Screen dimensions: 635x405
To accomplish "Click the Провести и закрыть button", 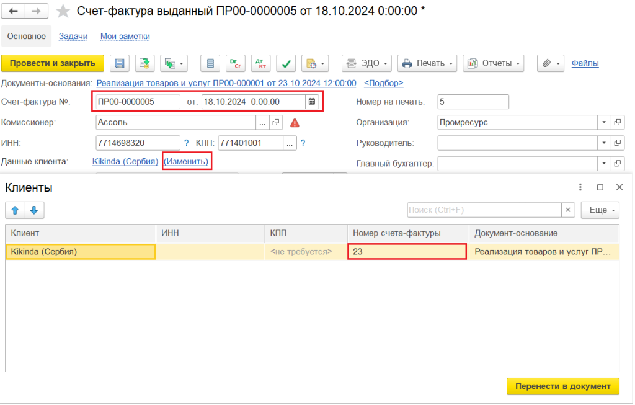I will point(53,63).
